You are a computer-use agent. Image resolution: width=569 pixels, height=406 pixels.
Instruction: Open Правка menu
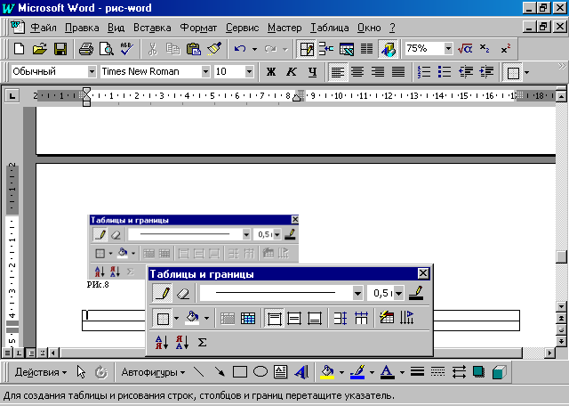pyautogui.click(x=82, y=28)
